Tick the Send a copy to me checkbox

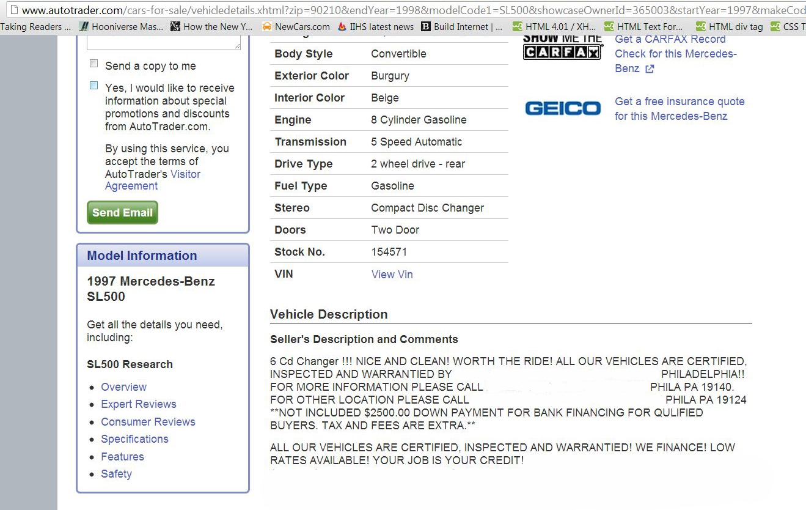point(93,64)
